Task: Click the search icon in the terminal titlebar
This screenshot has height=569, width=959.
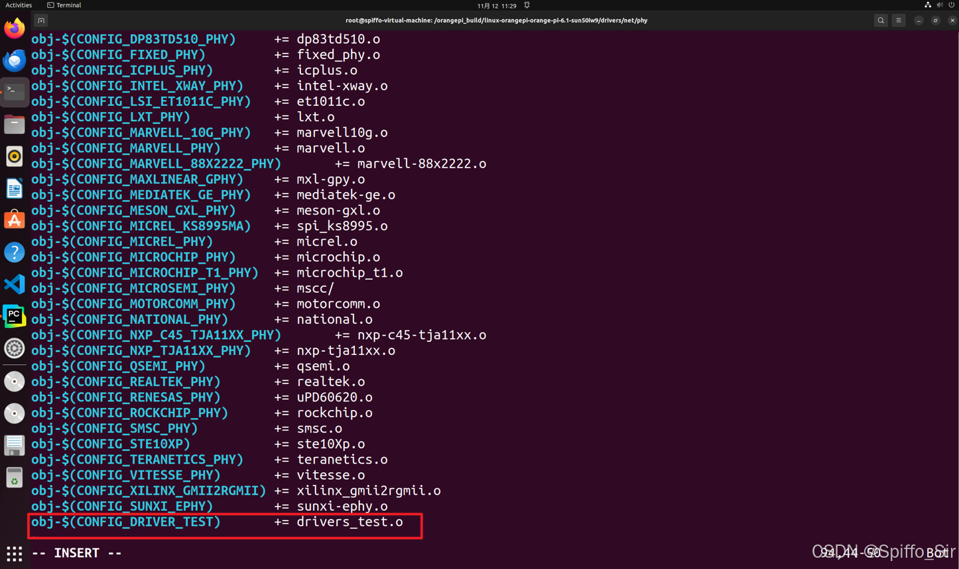Action: (x=880, y=20)
